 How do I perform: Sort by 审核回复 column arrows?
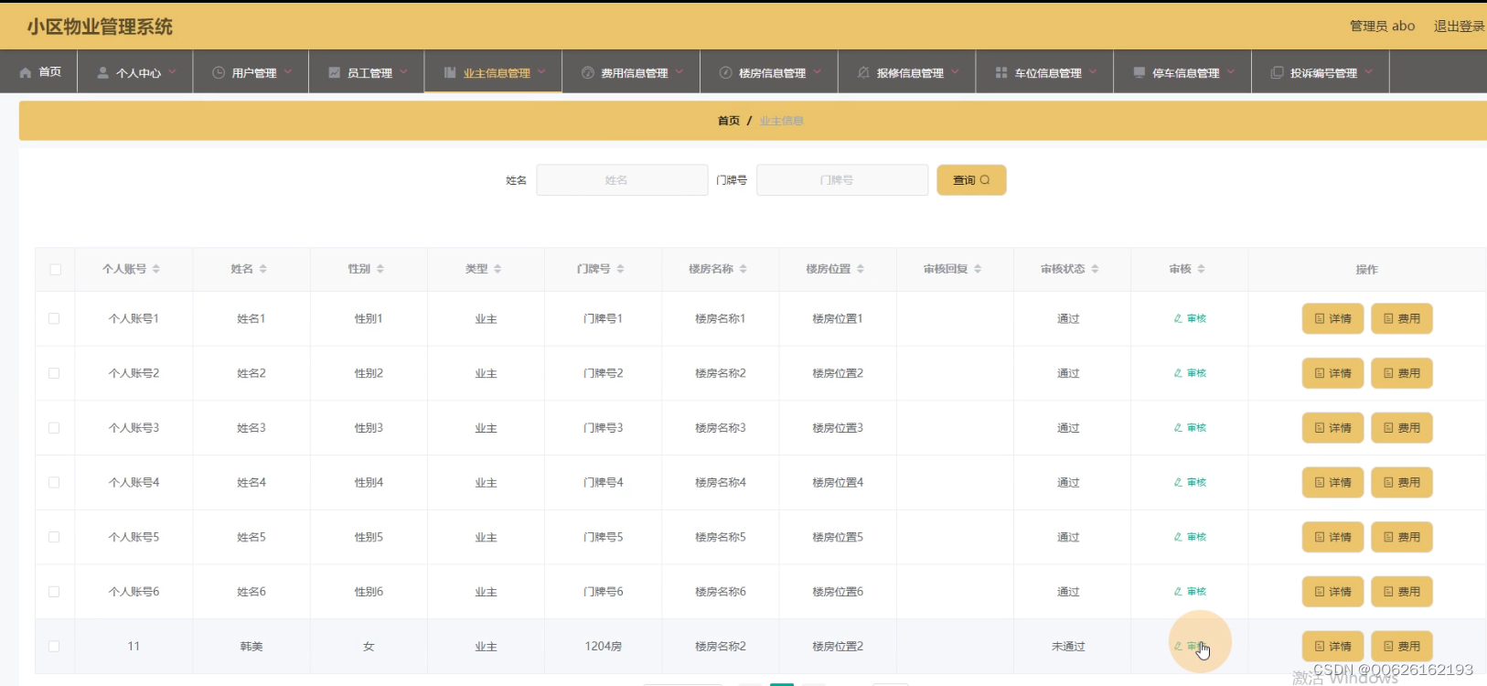click(x=978, y=269)
